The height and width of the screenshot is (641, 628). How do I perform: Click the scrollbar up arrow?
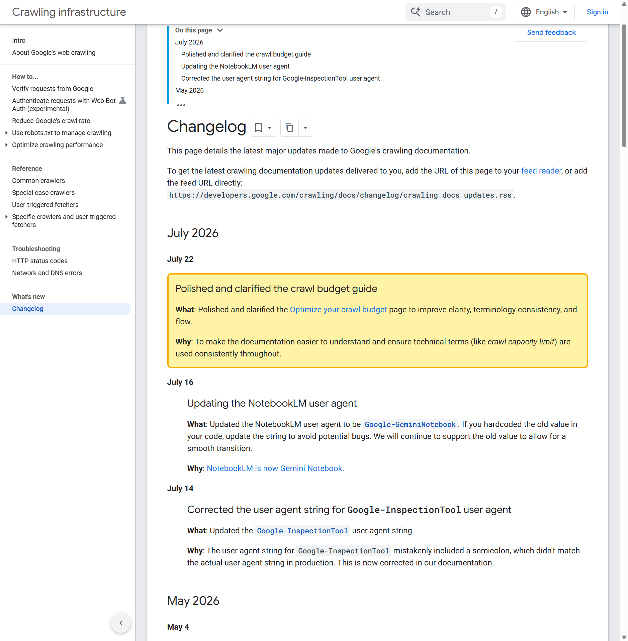pos(624,4)
